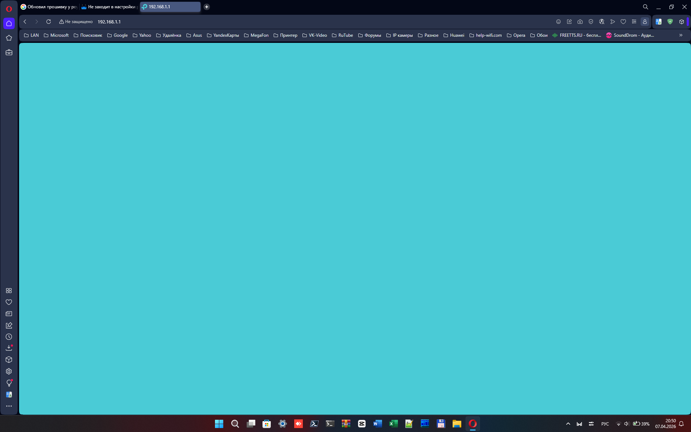Click the Reload page icon
The width and height of the screenshot is (691, 432).
click(x=49, y=22)
